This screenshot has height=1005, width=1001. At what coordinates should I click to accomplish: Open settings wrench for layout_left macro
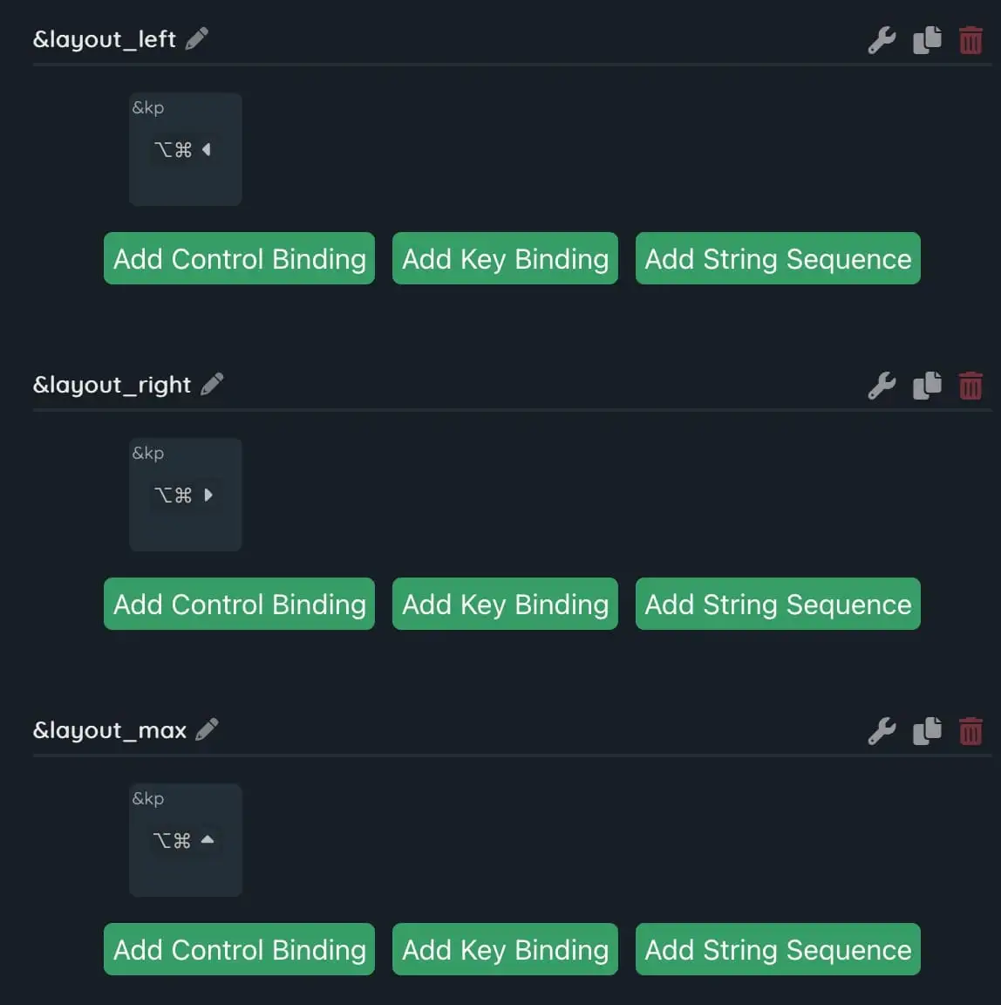[882, 40]
